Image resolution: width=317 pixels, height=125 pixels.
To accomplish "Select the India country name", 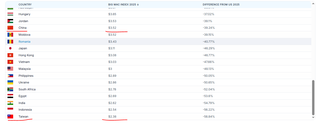I will click(22, 103).
